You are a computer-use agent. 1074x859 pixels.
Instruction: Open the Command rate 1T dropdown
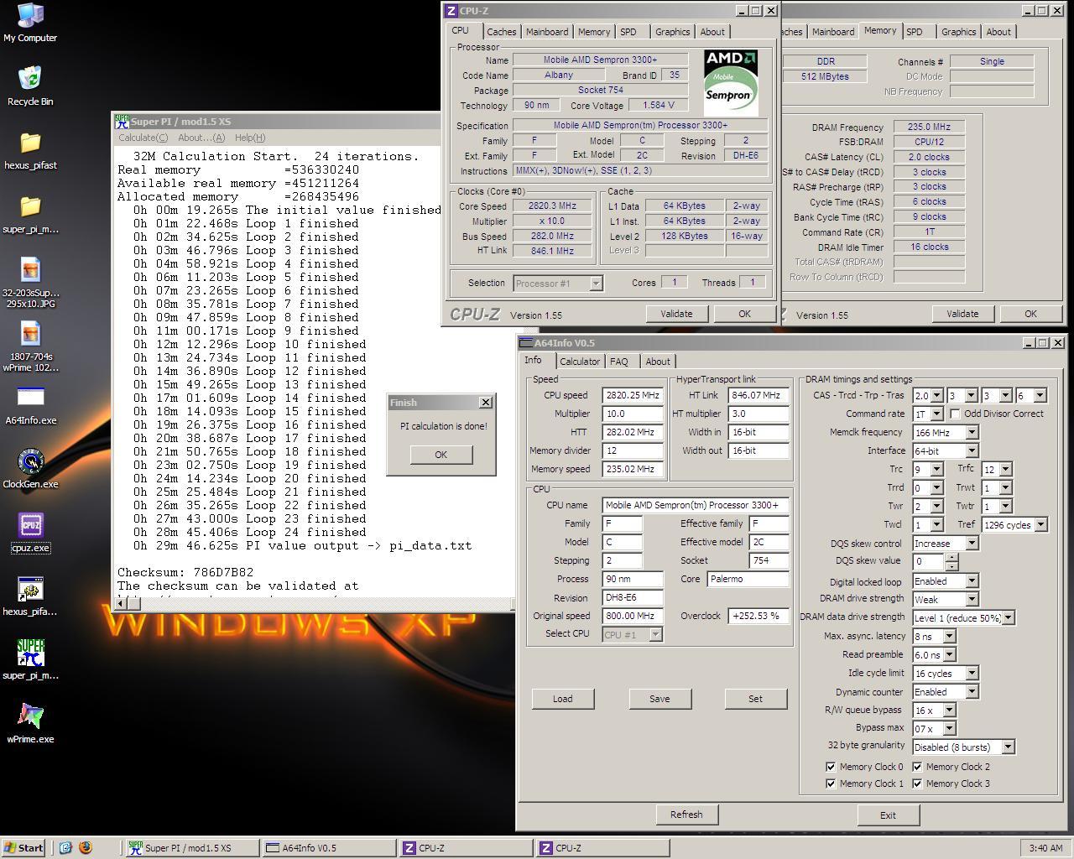point(936,414)
